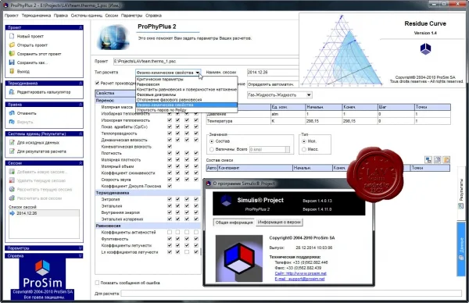The image size is (469, 303).
Task: Select the Мол. type radio button
Action: point(304,141)
